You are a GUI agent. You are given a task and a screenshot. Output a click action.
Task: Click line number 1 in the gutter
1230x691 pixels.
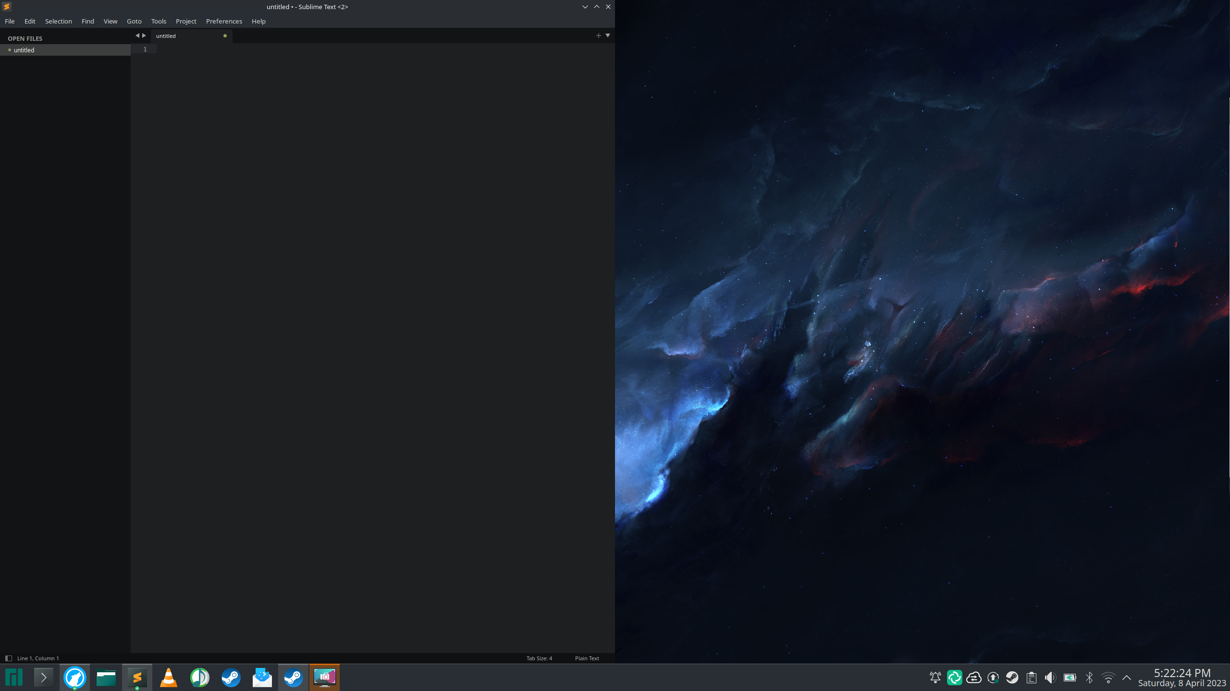pyautogui.click(x=145, y=49)
